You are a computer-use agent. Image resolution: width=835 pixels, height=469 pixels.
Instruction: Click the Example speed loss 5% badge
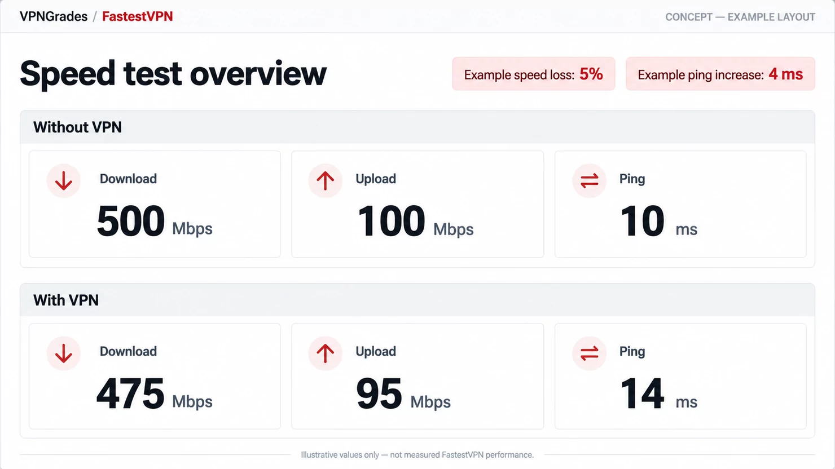pos(534,74)
